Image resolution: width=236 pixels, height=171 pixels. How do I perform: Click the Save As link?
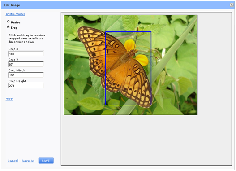28,161
